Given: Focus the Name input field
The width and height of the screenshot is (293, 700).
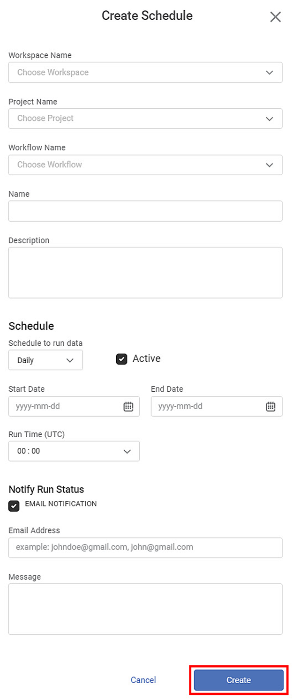Looking at the screenshot, I should click(145, 211).
